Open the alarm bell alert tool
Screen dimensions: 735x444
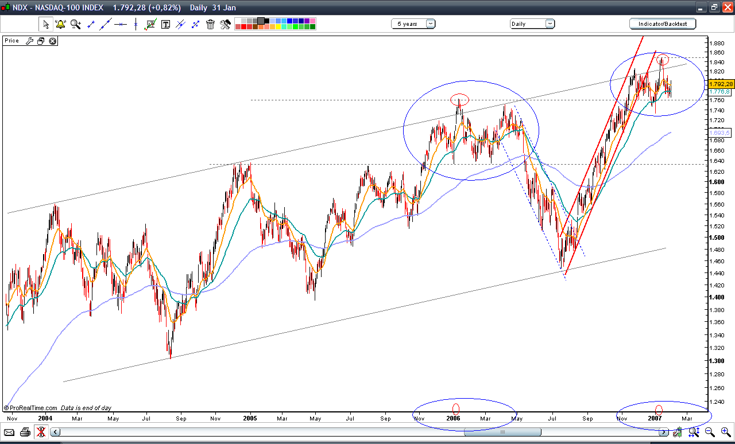tap(60, 24)
